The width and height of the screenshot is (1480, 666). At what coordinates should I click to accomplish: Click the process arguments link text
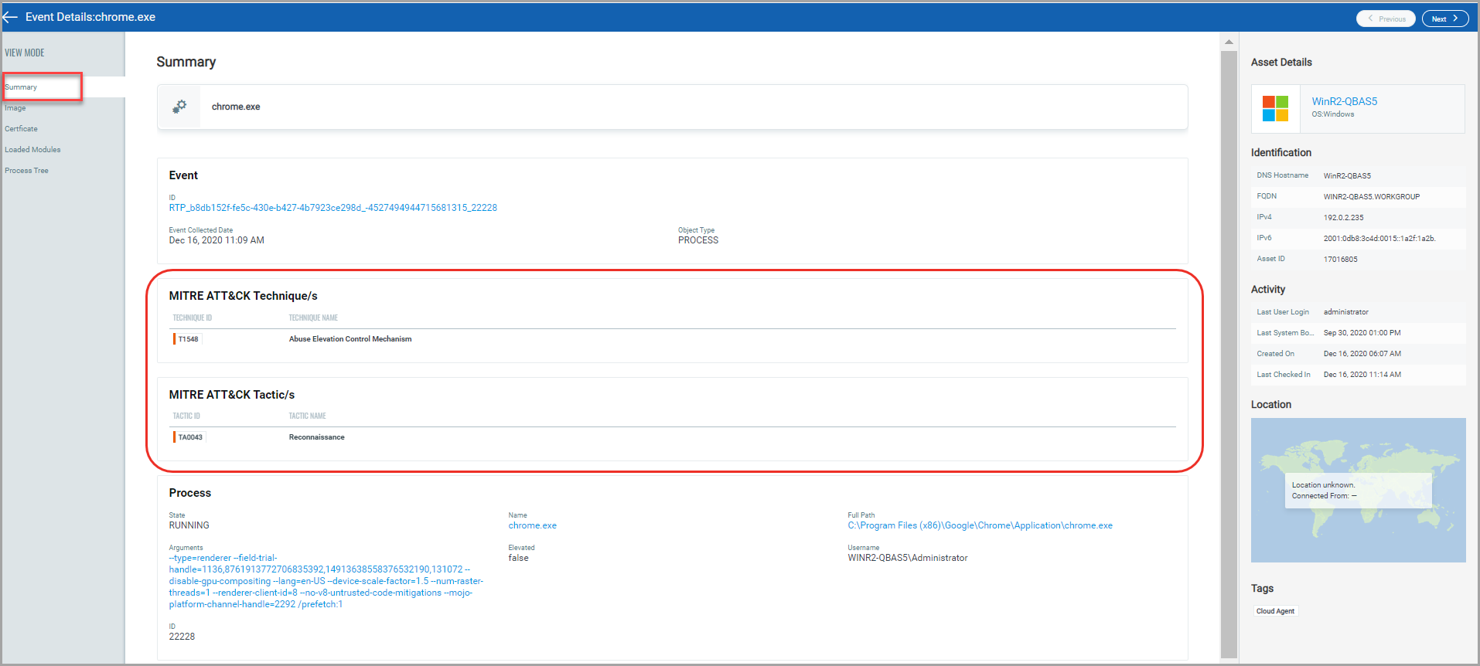point(326,581)
